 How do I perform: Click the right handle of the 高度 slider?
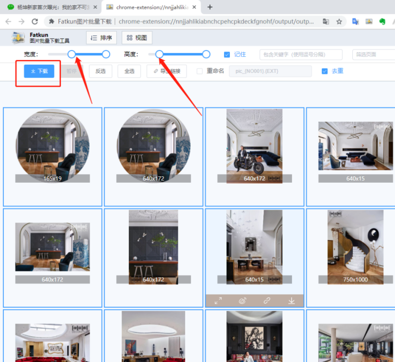(x=206, y=54)
